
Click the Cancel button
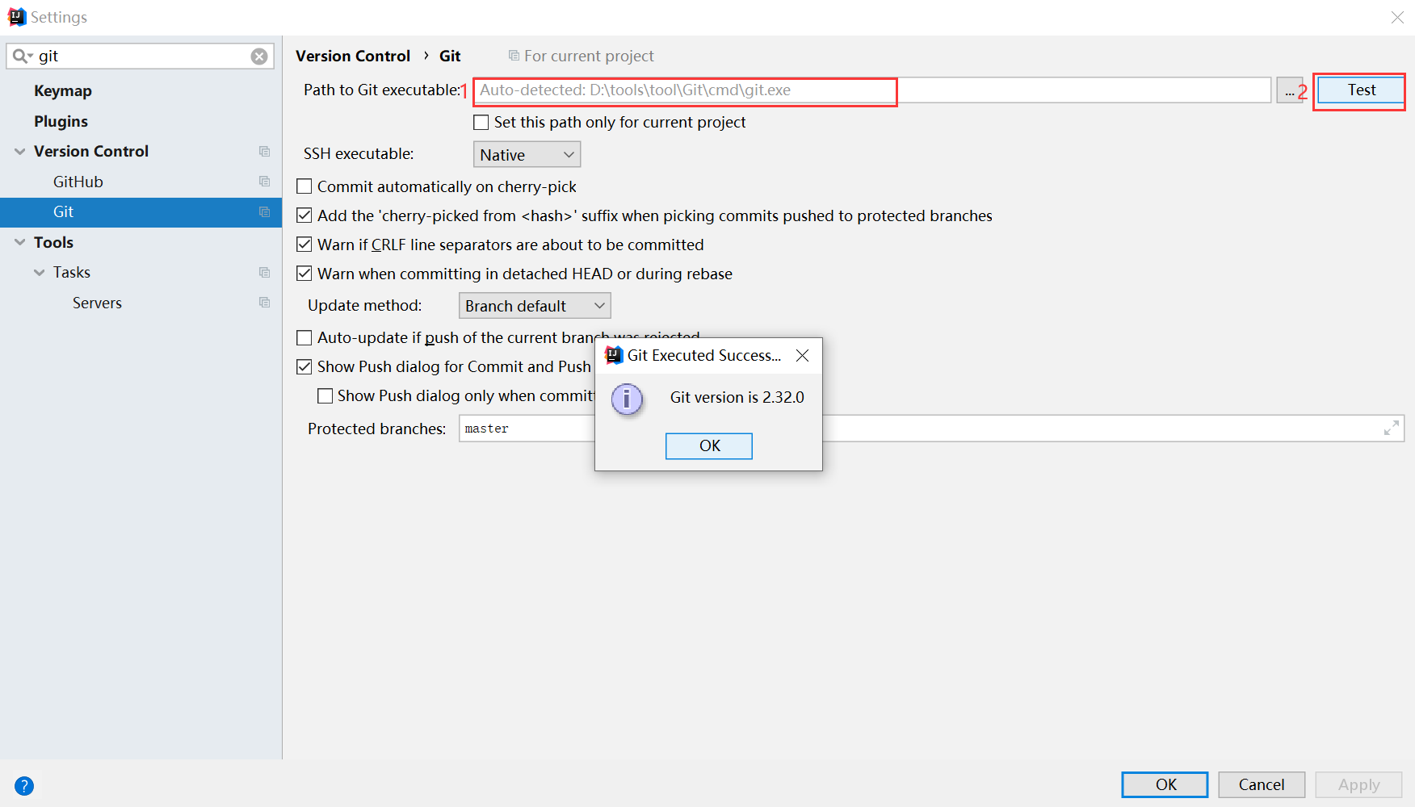1262,784
